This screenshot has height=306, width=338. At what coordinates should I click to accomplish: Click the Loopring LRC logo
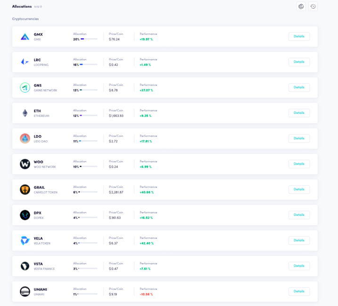pyautogui.click(x=25, y=62)
